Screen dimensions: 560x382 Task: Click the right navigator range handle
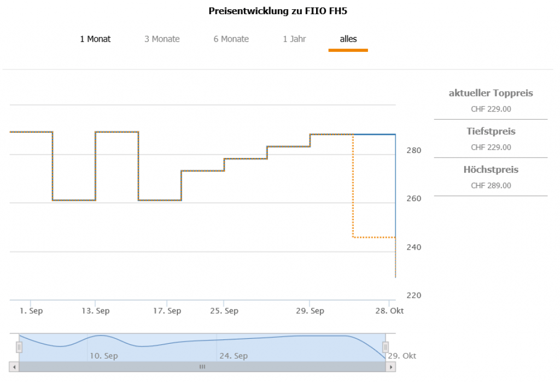click(385, 347)
